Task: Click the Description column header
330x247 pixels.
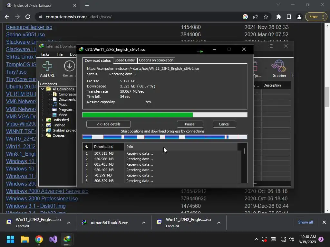Action: (276, 85)
